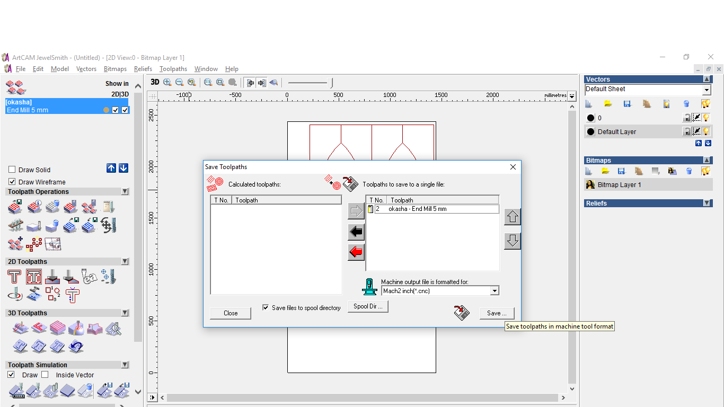Select Bitmap Layer 1 in Bitmaps panel
This screenshot has height=407, width=724.
pyautogui.click(x=648, y=184)
